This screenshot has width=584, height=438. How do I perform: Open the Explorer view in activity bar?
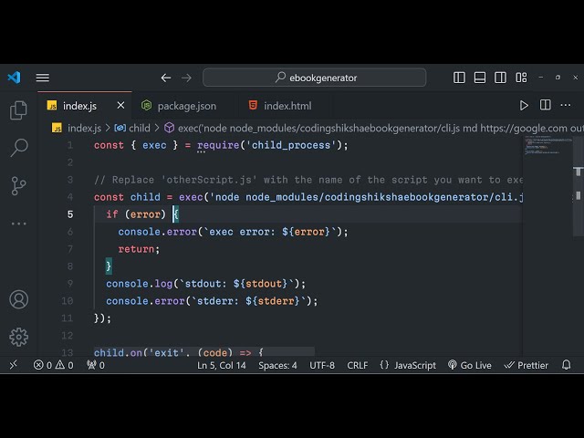(18, 110)
